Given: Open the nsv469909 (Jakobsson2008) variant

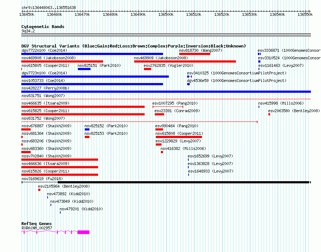Looking at the screenshot, I should pyautogui.click(x=161, y=58).
